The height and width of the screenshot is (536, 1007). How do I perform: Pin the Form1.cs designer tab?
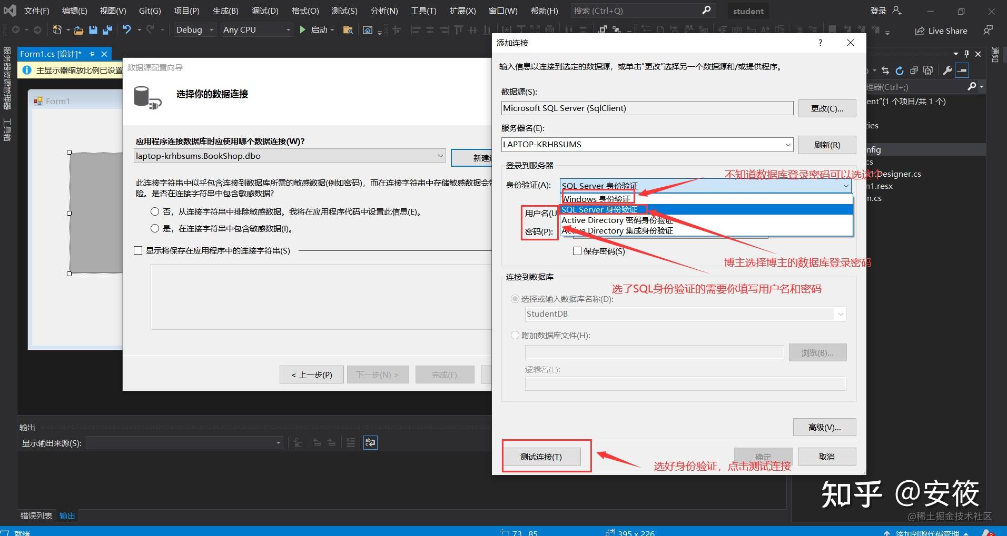point(92,54)
